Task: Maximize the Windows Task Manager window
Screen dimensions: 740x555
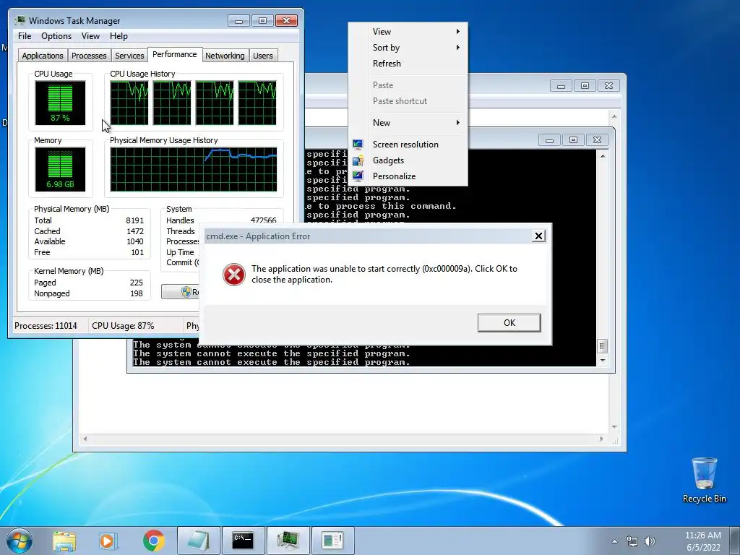Action: pyautogui.click(x=262, y=21)
